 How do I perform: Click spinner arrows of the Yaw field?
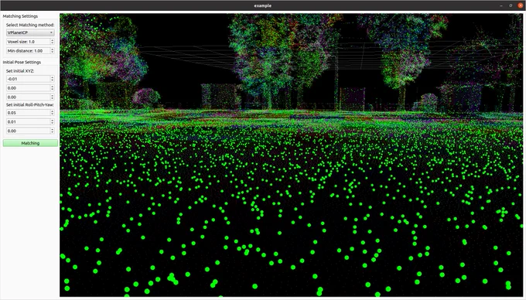(x=53, y=131)
